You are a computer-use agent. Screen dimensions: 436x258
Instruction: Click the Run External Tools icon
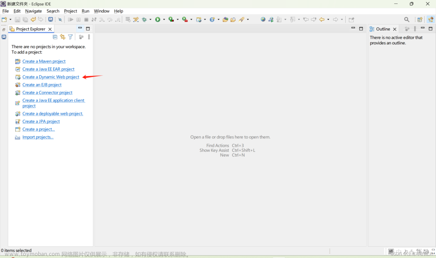[x=185, y=20]
